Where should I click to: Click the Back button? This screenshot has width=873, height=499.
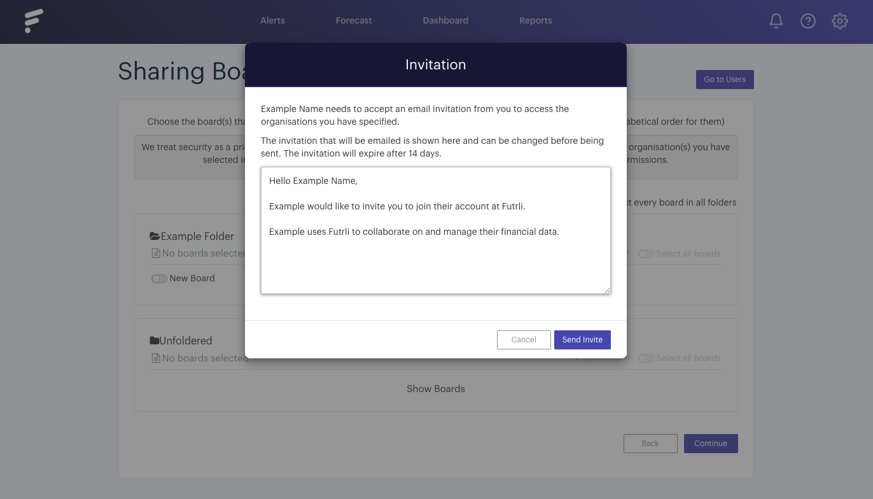tap(650, 444)
